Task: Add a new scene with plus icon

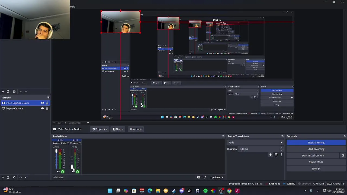Action: [3, 92]
